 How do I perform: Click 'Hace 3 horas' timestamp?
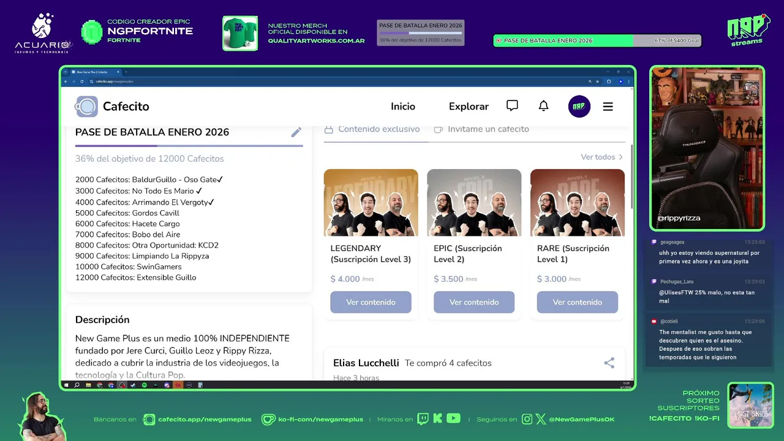tap(356, 377)
